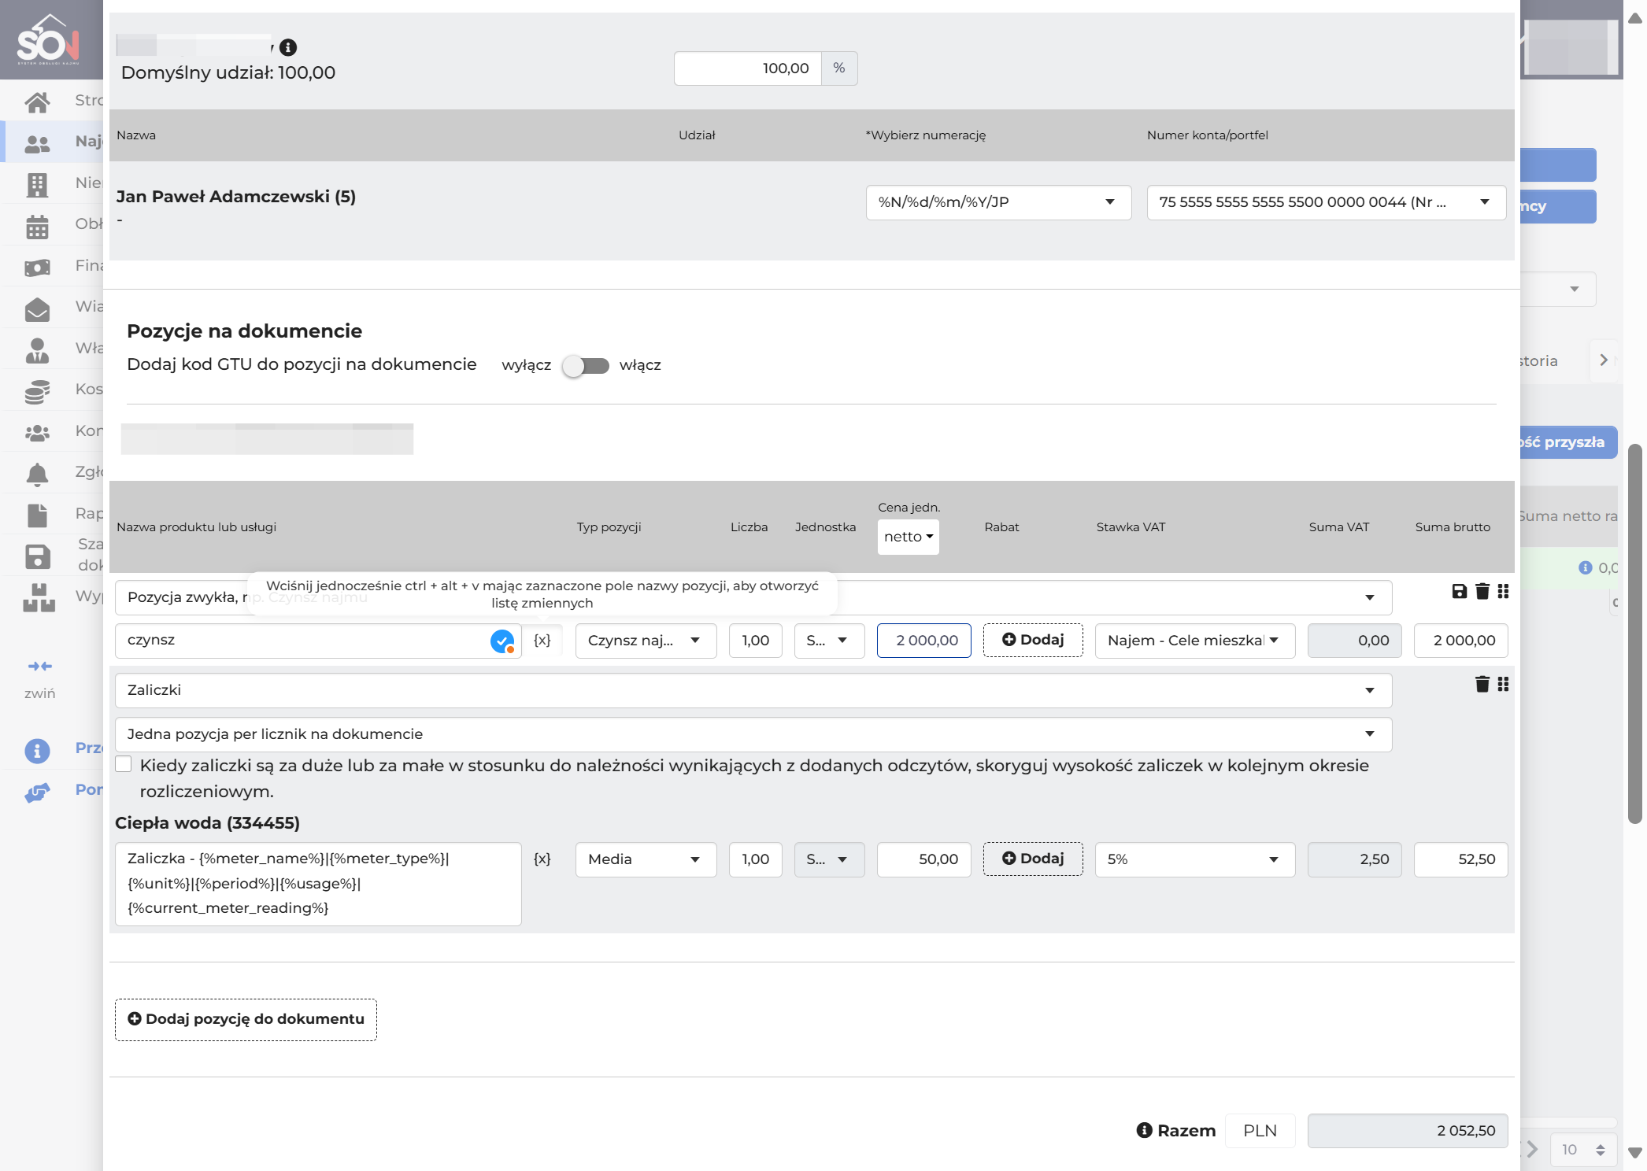Click the info icon next to Domyślny udział header
This screenshot has width=1647, height=1171.
pos(288,47)
